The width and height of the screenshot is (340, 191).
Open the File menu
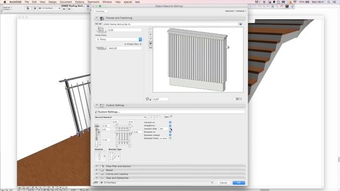[x=27, y=2]
